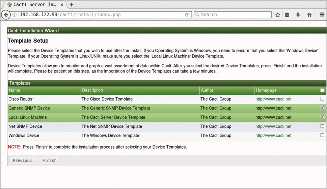Uncheck the Generic SNMP Device checkbox
Viewport: 327px width, 189px height.
tap(322, 108)
